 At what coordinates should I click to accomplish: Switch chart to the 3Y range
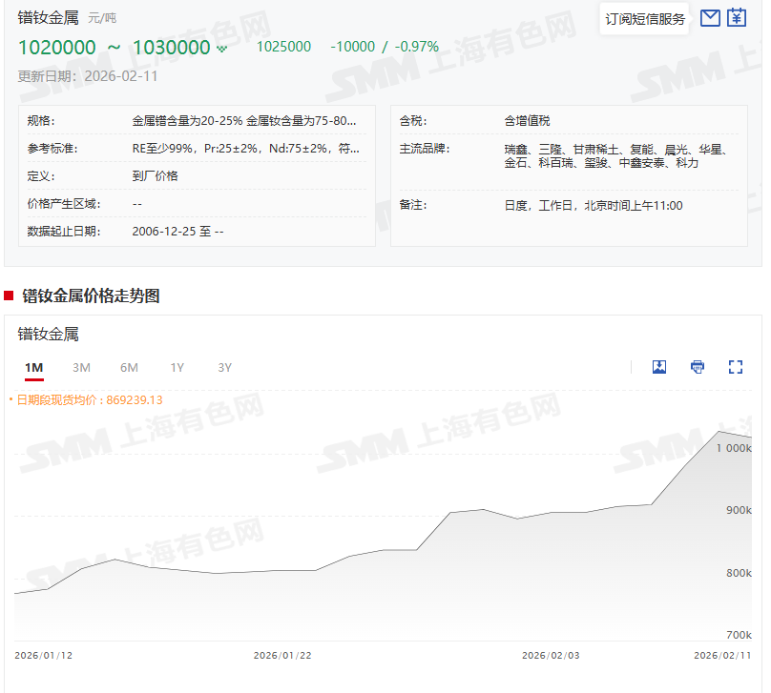[224, 368]
